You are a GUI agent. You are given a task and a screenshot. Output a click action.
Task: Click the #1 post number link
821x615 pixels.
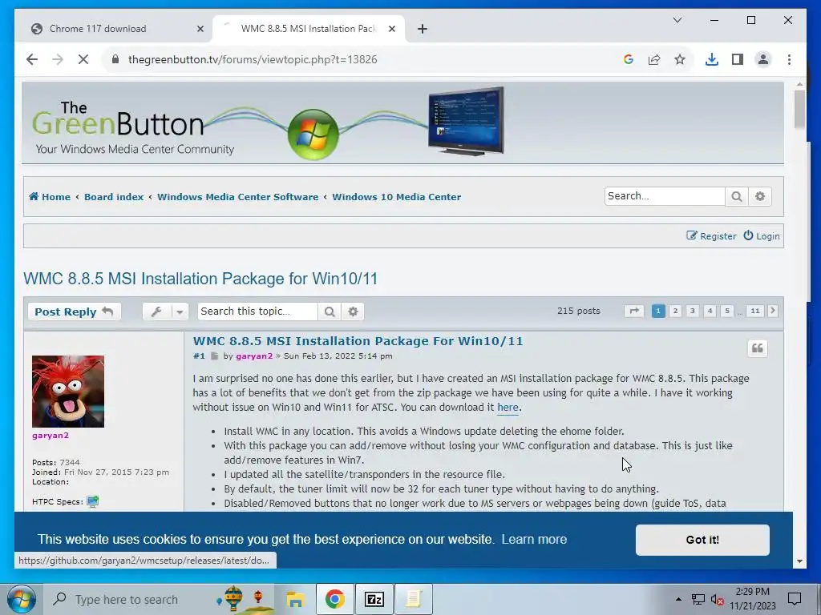pos(199,356)
